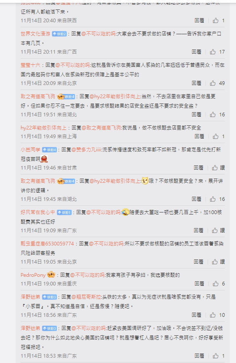Screen dimensions: 236x363
Task: Open the @翘屁哥斯拉 mention link
Action: click(86, 297)
